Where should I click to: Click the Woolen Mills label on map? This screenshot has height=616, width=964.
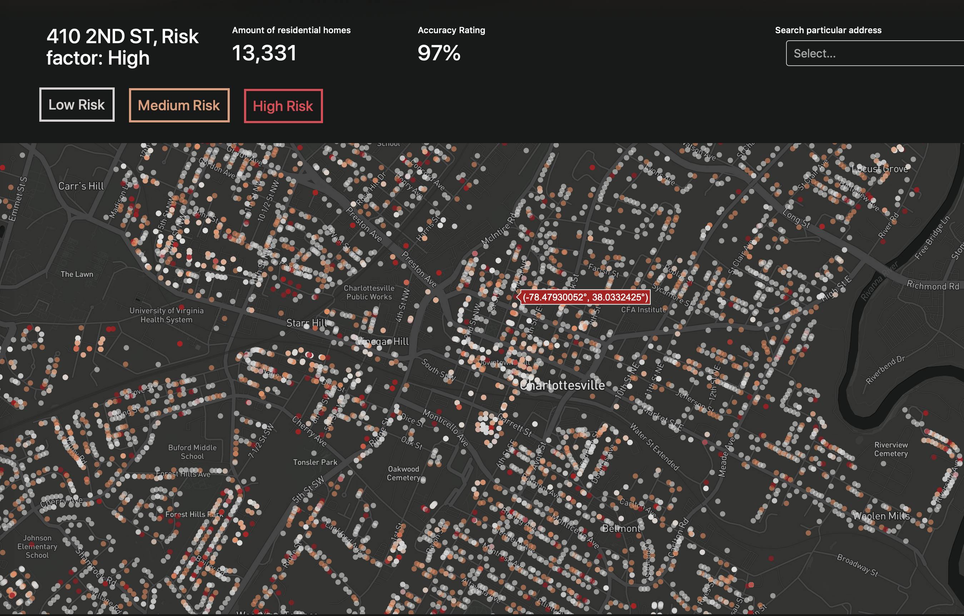tap(881, 516)
